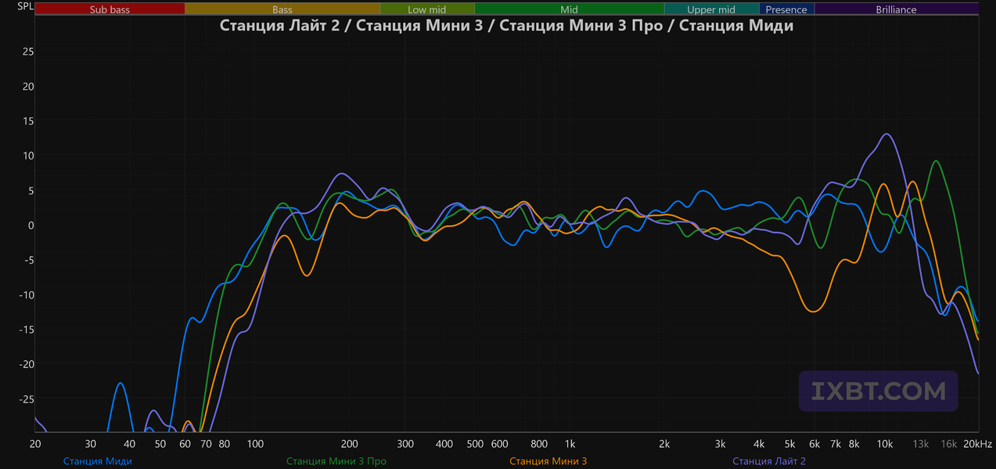996x469 pixels.
Task: Click the 2k frequency axis label
Action: point(664,444)
